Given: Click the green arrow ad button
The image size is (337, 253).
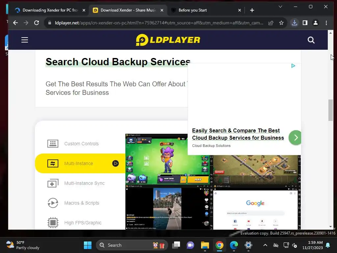Looking at the screenshot, I should pyautogui.click(x=295, y=137).
